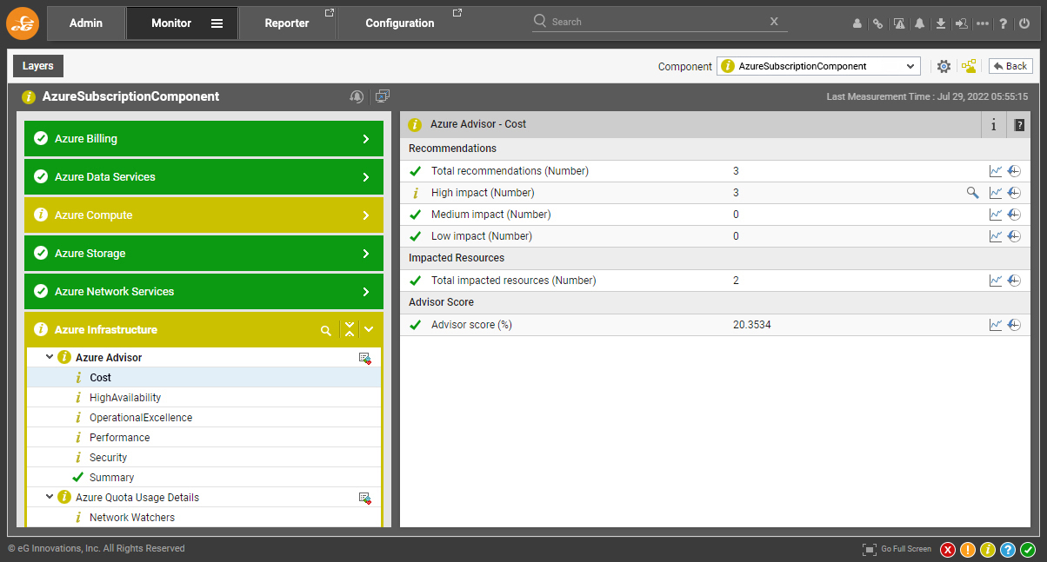Screen dimensions: 1047x562
Task: Open the Configuration menu
Action: 401,23
